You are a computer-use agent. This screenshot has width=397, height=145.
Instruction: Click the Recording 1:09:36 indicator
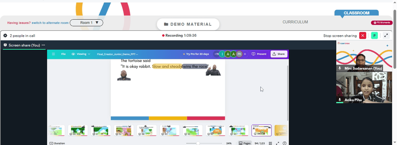point(179,36)
